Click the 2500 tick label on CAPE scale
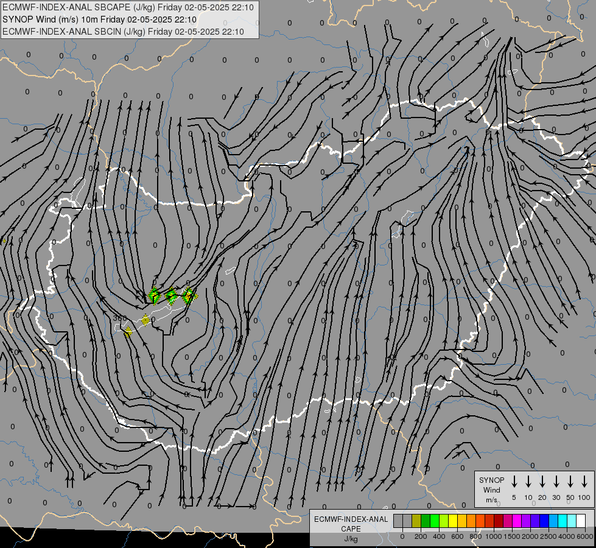596x548 pixels. pyautogui.click(x=549, y=536)
